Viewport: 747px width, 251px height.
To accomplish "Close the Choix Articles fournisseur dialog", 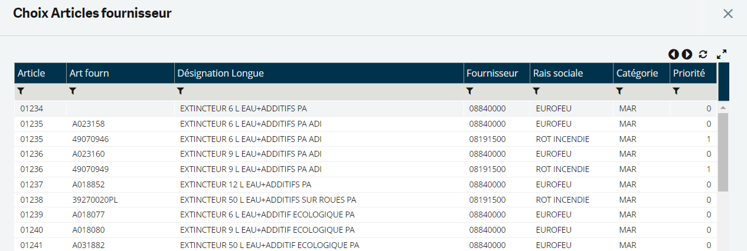I will 728,14.
